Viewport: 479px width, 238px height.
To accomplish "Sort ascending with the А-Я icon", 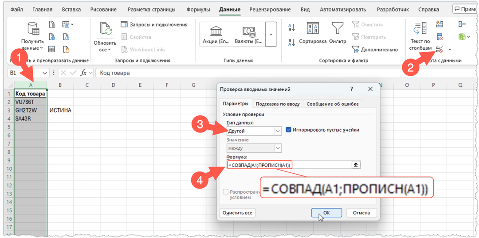I will click(x=292, y=28).
